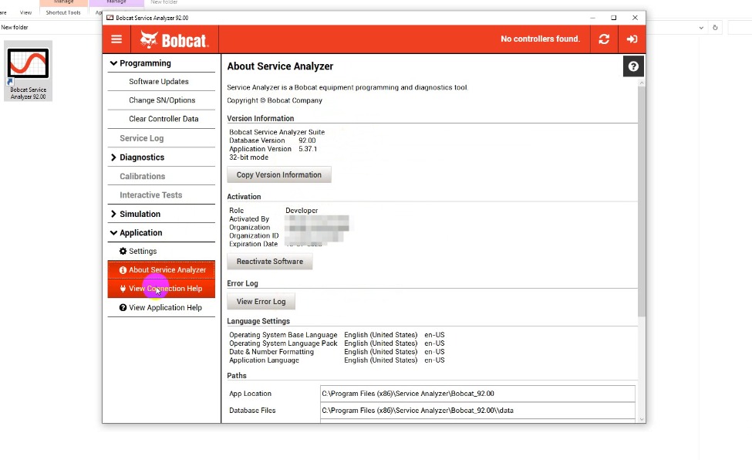The width and height of the screenshot is (752, 460).
Task: Click the Bobcat window title bar icon
Action: coord(110,18)
